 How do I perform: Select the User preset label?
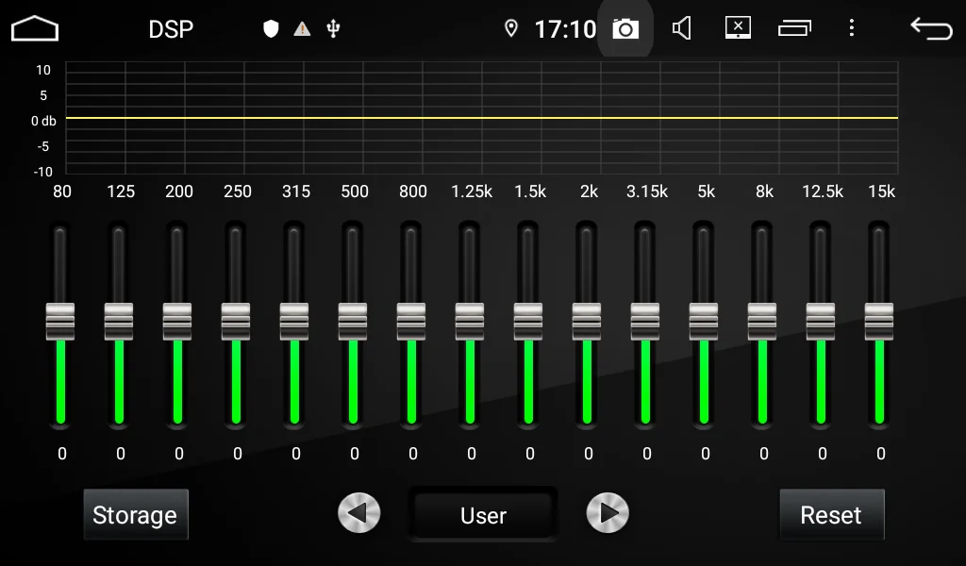483,515
